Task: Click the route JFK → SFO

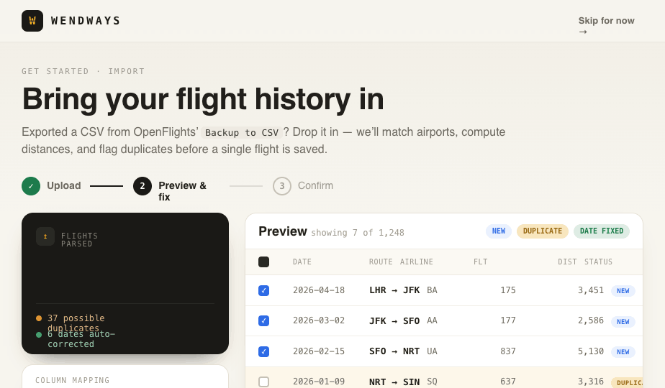Action: pos(394,321)
